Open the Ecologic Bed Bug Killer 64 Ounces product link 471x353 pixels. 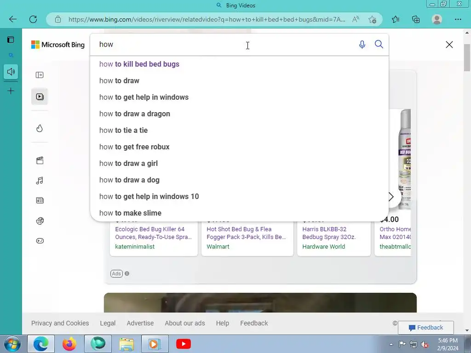coord(153,233)
